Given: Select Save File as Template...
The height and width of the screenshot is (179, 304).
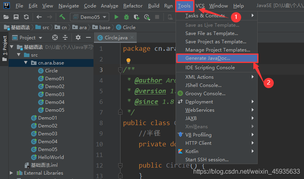Looking at the screenshot, I should coord(216,33).
